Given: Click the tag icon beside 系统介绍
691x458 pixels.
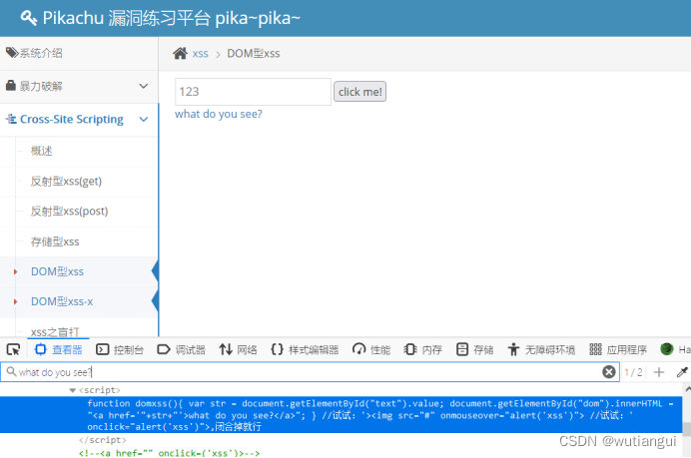Looking at the screenshot, I should 11,53.
